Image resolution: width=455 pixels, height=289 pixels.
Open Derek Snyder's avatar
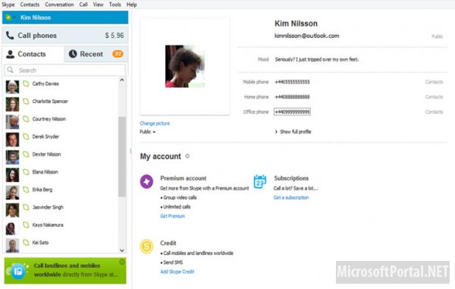click(x=12, y=140)
